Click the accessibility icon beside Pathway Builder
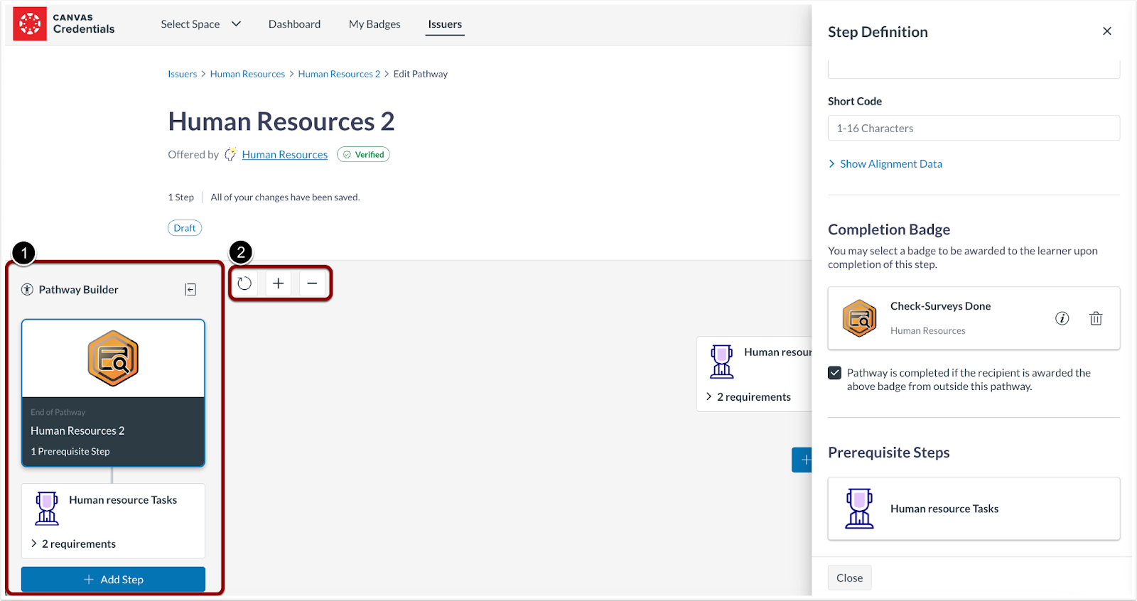Image resolution: width=1137 pixels, height=601 pixels. pos(27,289)
